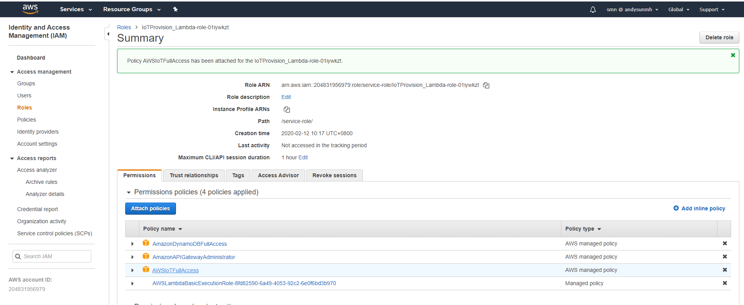
Task: Copy the Instance Profile ARNs
Action: [x=287, y=109]
